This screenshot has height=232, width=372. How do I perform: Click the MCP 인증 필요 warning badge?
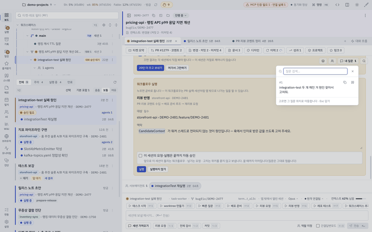[266, 5]
